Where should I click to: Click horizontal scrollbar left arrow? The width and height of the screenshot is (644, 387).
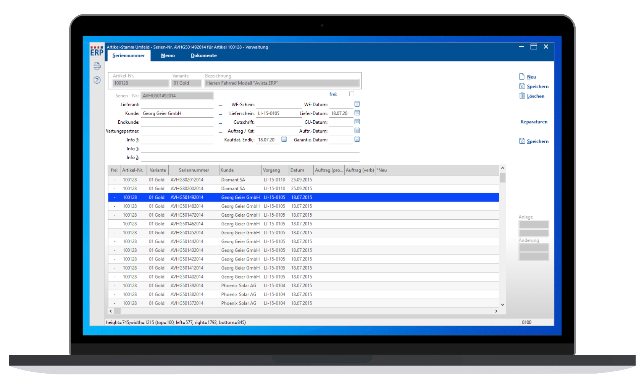[x=111, y=311]
